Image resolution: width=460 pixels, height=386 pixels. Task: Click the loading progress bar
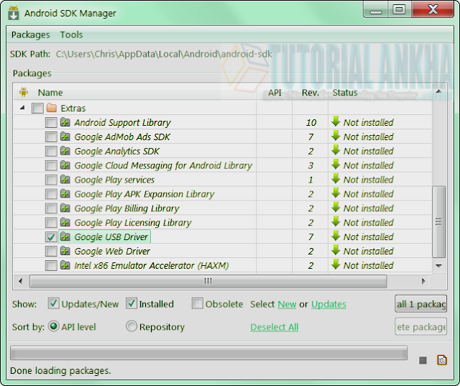(x=208, y=352)
